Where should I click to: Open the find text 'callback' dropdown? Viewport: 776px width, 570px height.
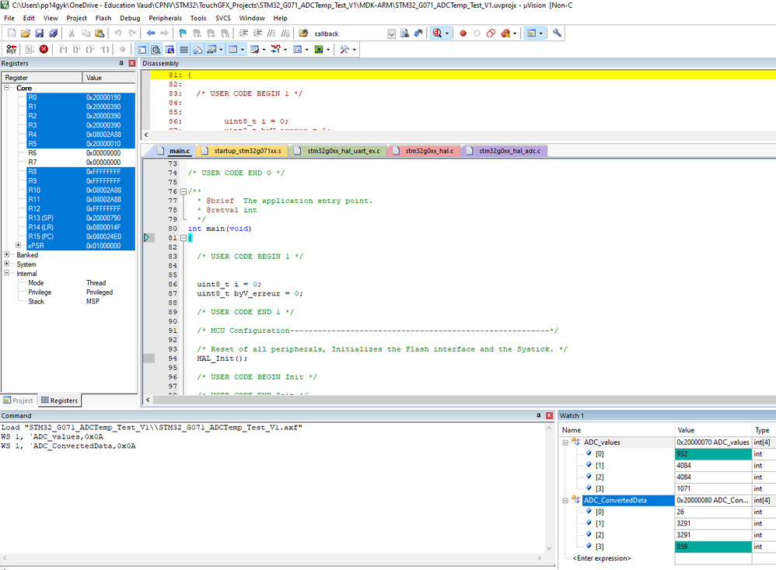coord(391,33)
